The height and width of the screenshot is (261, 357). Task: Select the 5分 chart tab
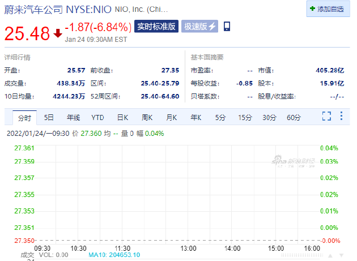[x=220, y=118]
